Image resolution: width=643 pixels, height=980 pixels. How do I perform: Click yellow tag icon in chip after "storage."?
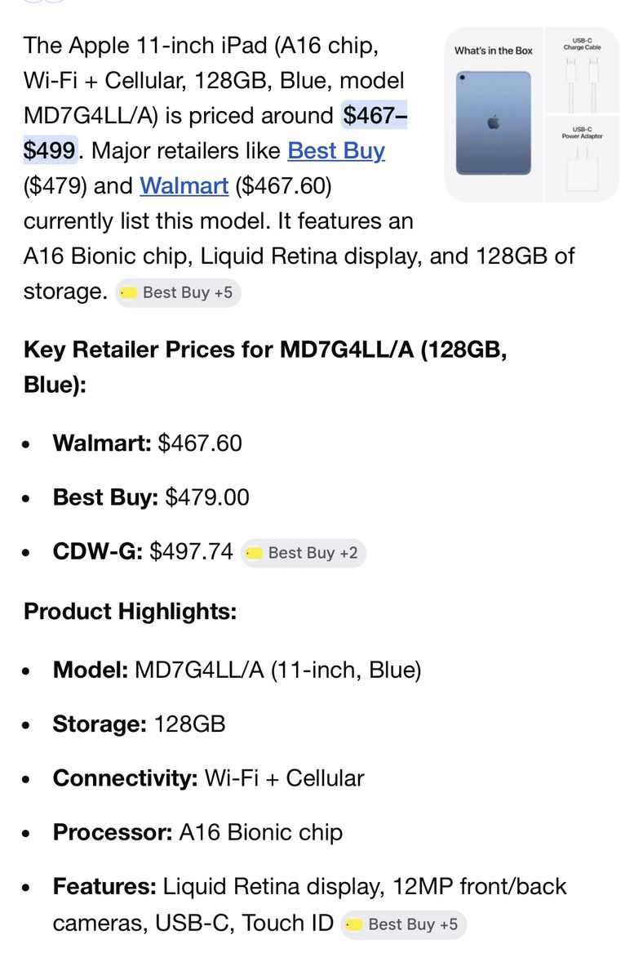tap(128, 292)
